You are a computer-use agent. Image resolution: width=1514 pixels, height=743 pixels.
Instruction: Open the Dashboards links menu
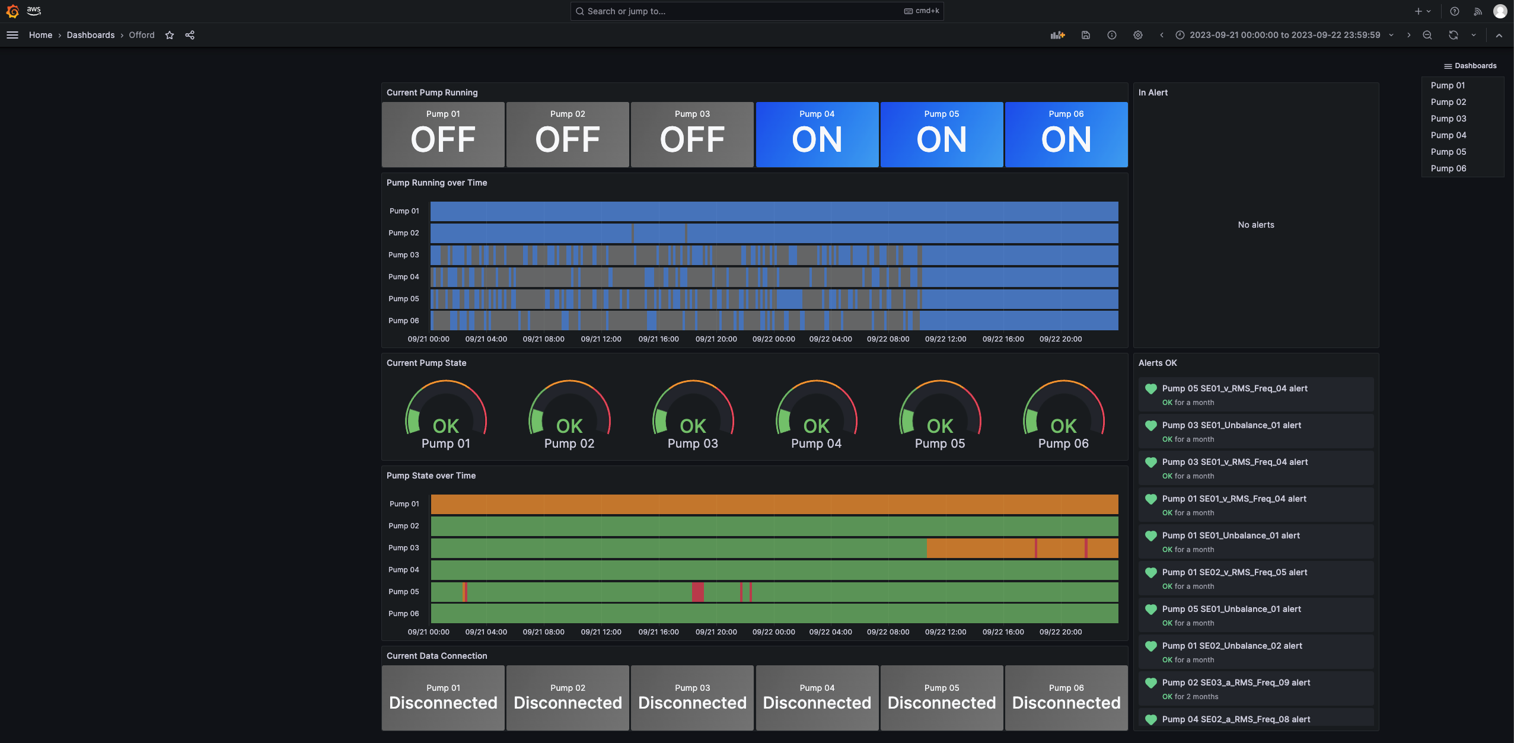[1470, 66]
